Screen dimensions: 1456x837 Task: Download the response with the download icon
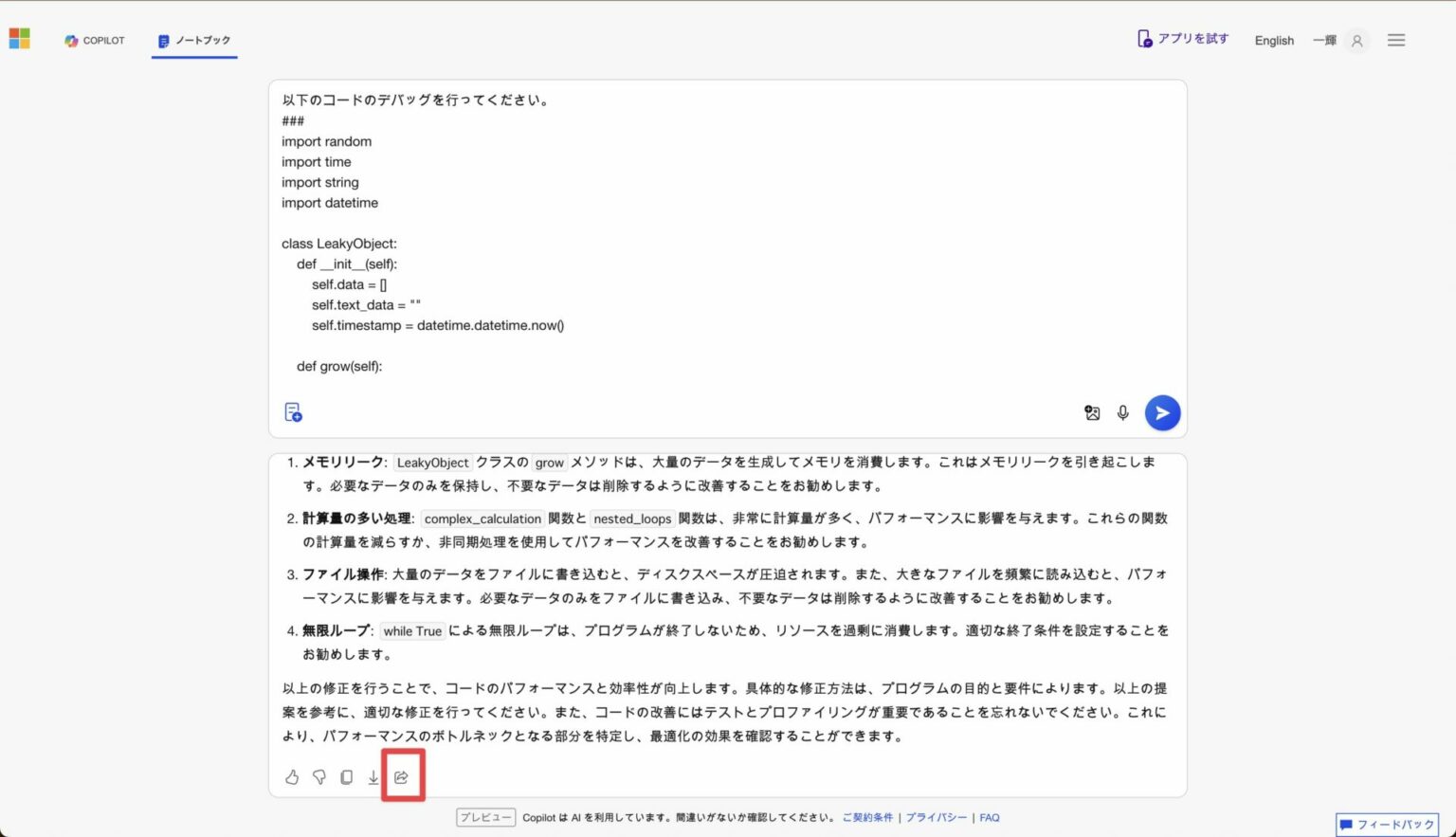coord(373,776)
